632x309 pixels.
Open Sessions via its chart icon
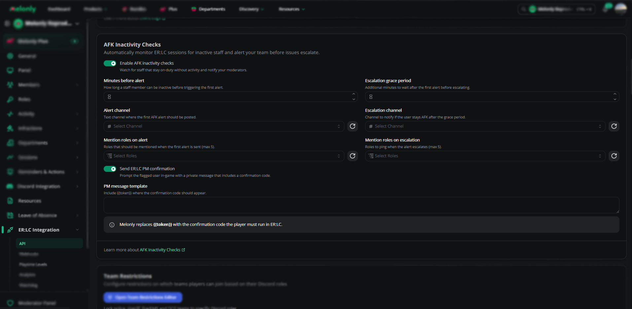coord(10,158)
